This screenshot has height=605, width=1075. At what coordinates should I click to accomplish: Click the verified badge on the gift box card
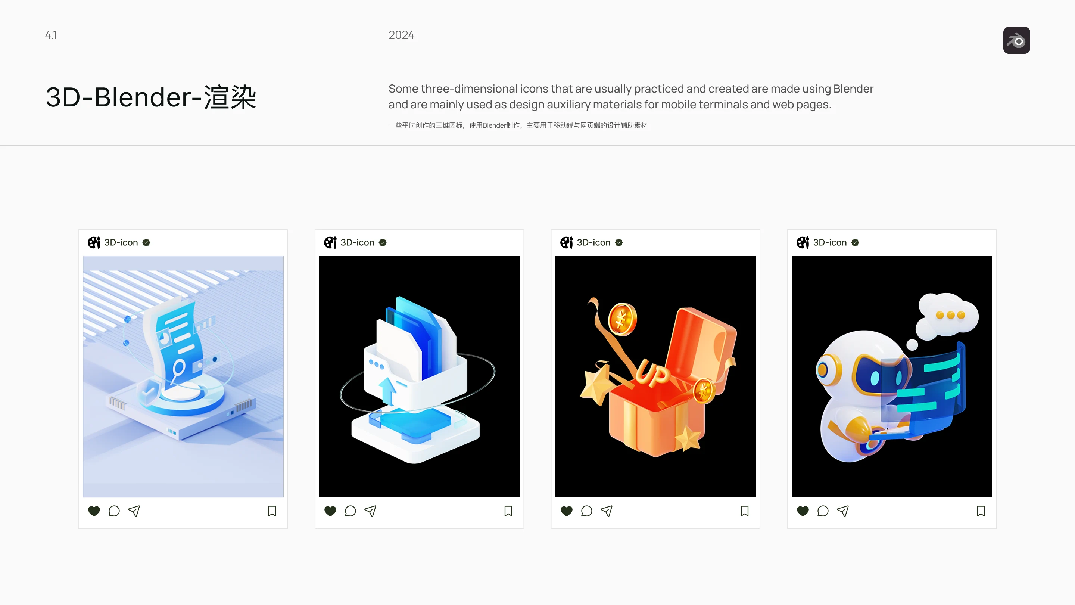point(619,243)
